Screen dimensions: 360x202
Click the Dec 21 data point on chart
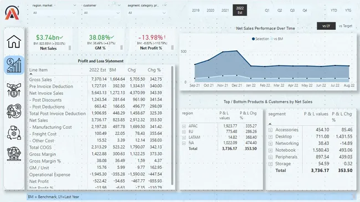click(236, 51)
